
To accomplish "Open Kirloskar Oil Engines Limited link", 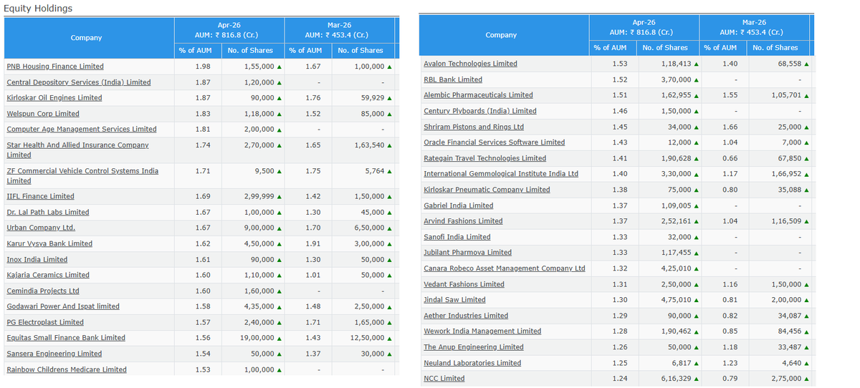I will pyautogui.click(x=54, y=98).
